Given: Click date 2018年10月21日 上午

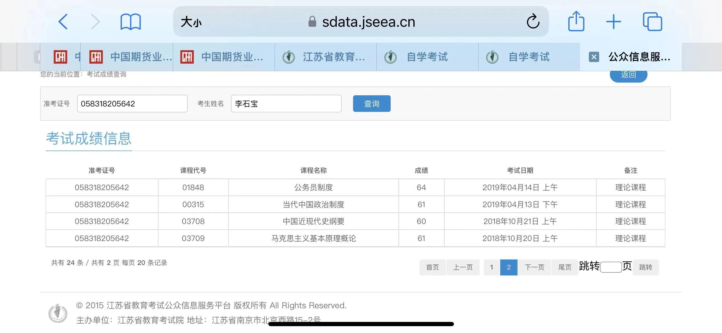Looking at the screenshot, I should point(520,221).
